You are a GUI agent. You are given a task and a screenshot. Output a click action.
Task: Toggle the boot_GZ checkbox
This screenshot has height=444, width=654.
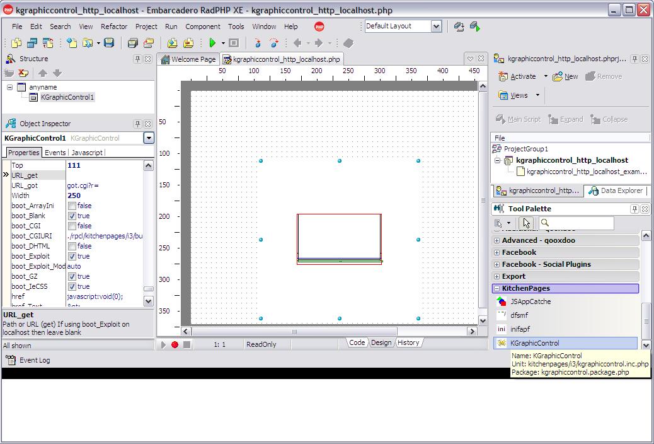point(72,276)
